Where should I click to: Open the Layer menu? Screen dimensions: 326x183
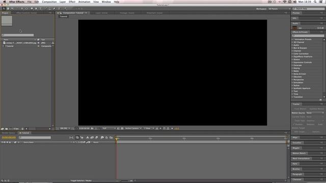[x=63, y=2]
